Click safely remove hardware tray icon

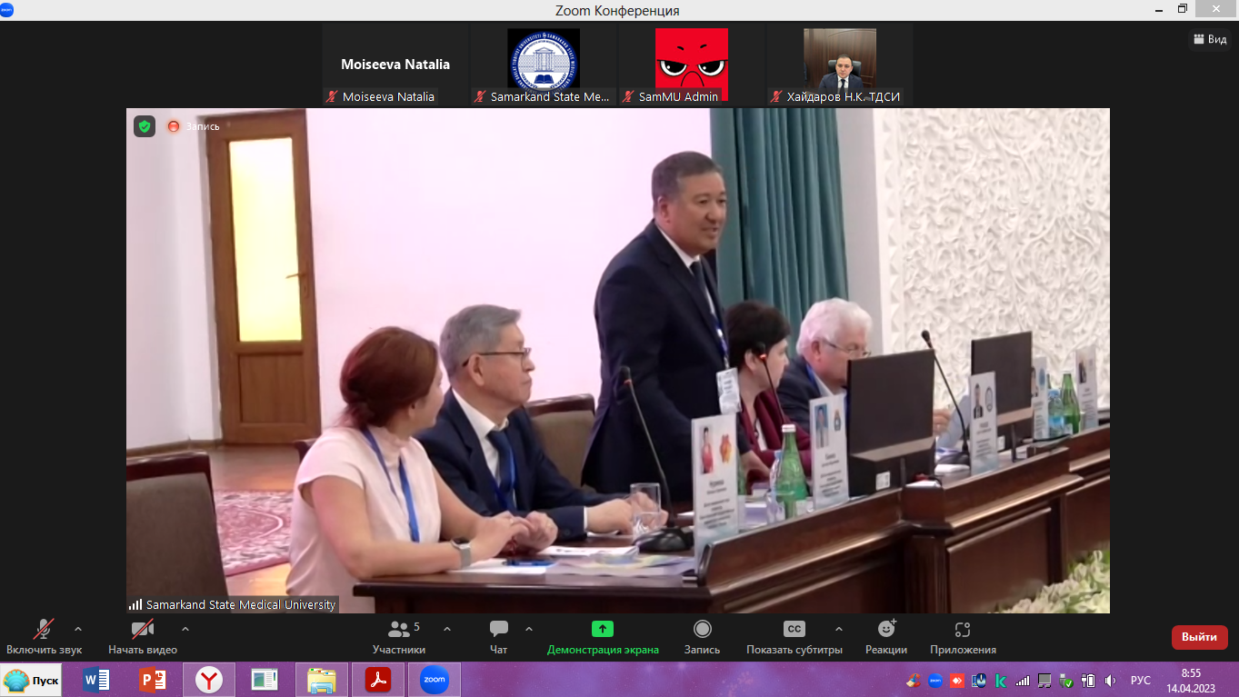pos(1066,681)
